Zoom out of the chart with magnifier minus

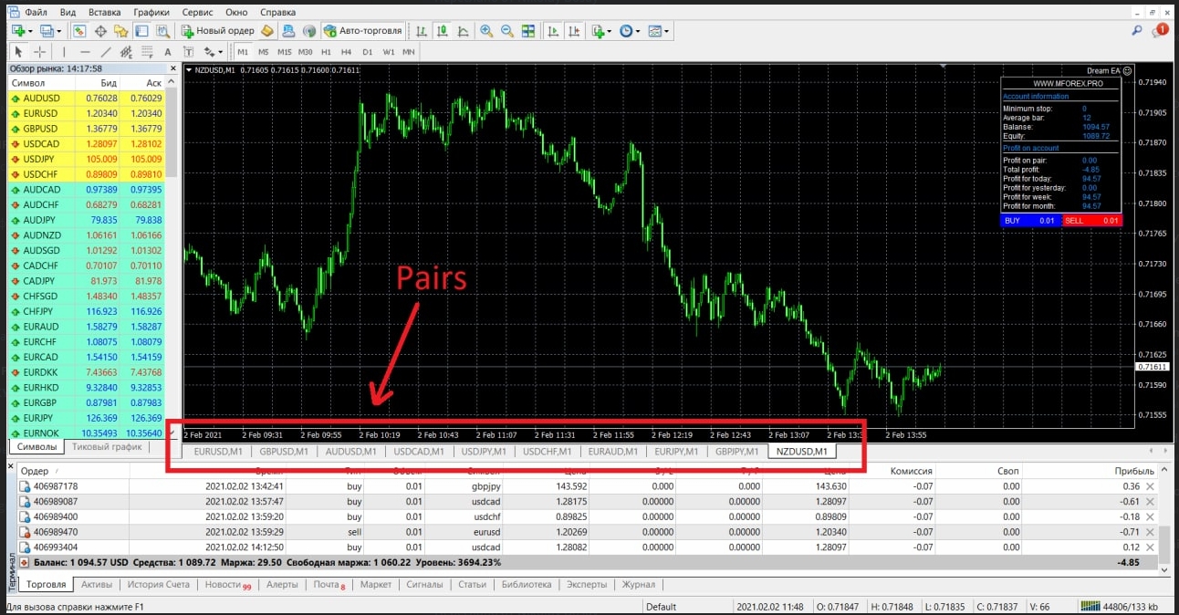(x=506, y=31)
